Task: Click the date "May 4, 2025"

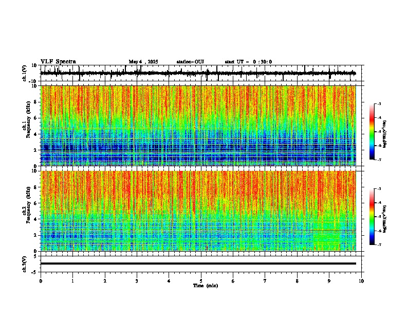Action: [x=143, y=62]
